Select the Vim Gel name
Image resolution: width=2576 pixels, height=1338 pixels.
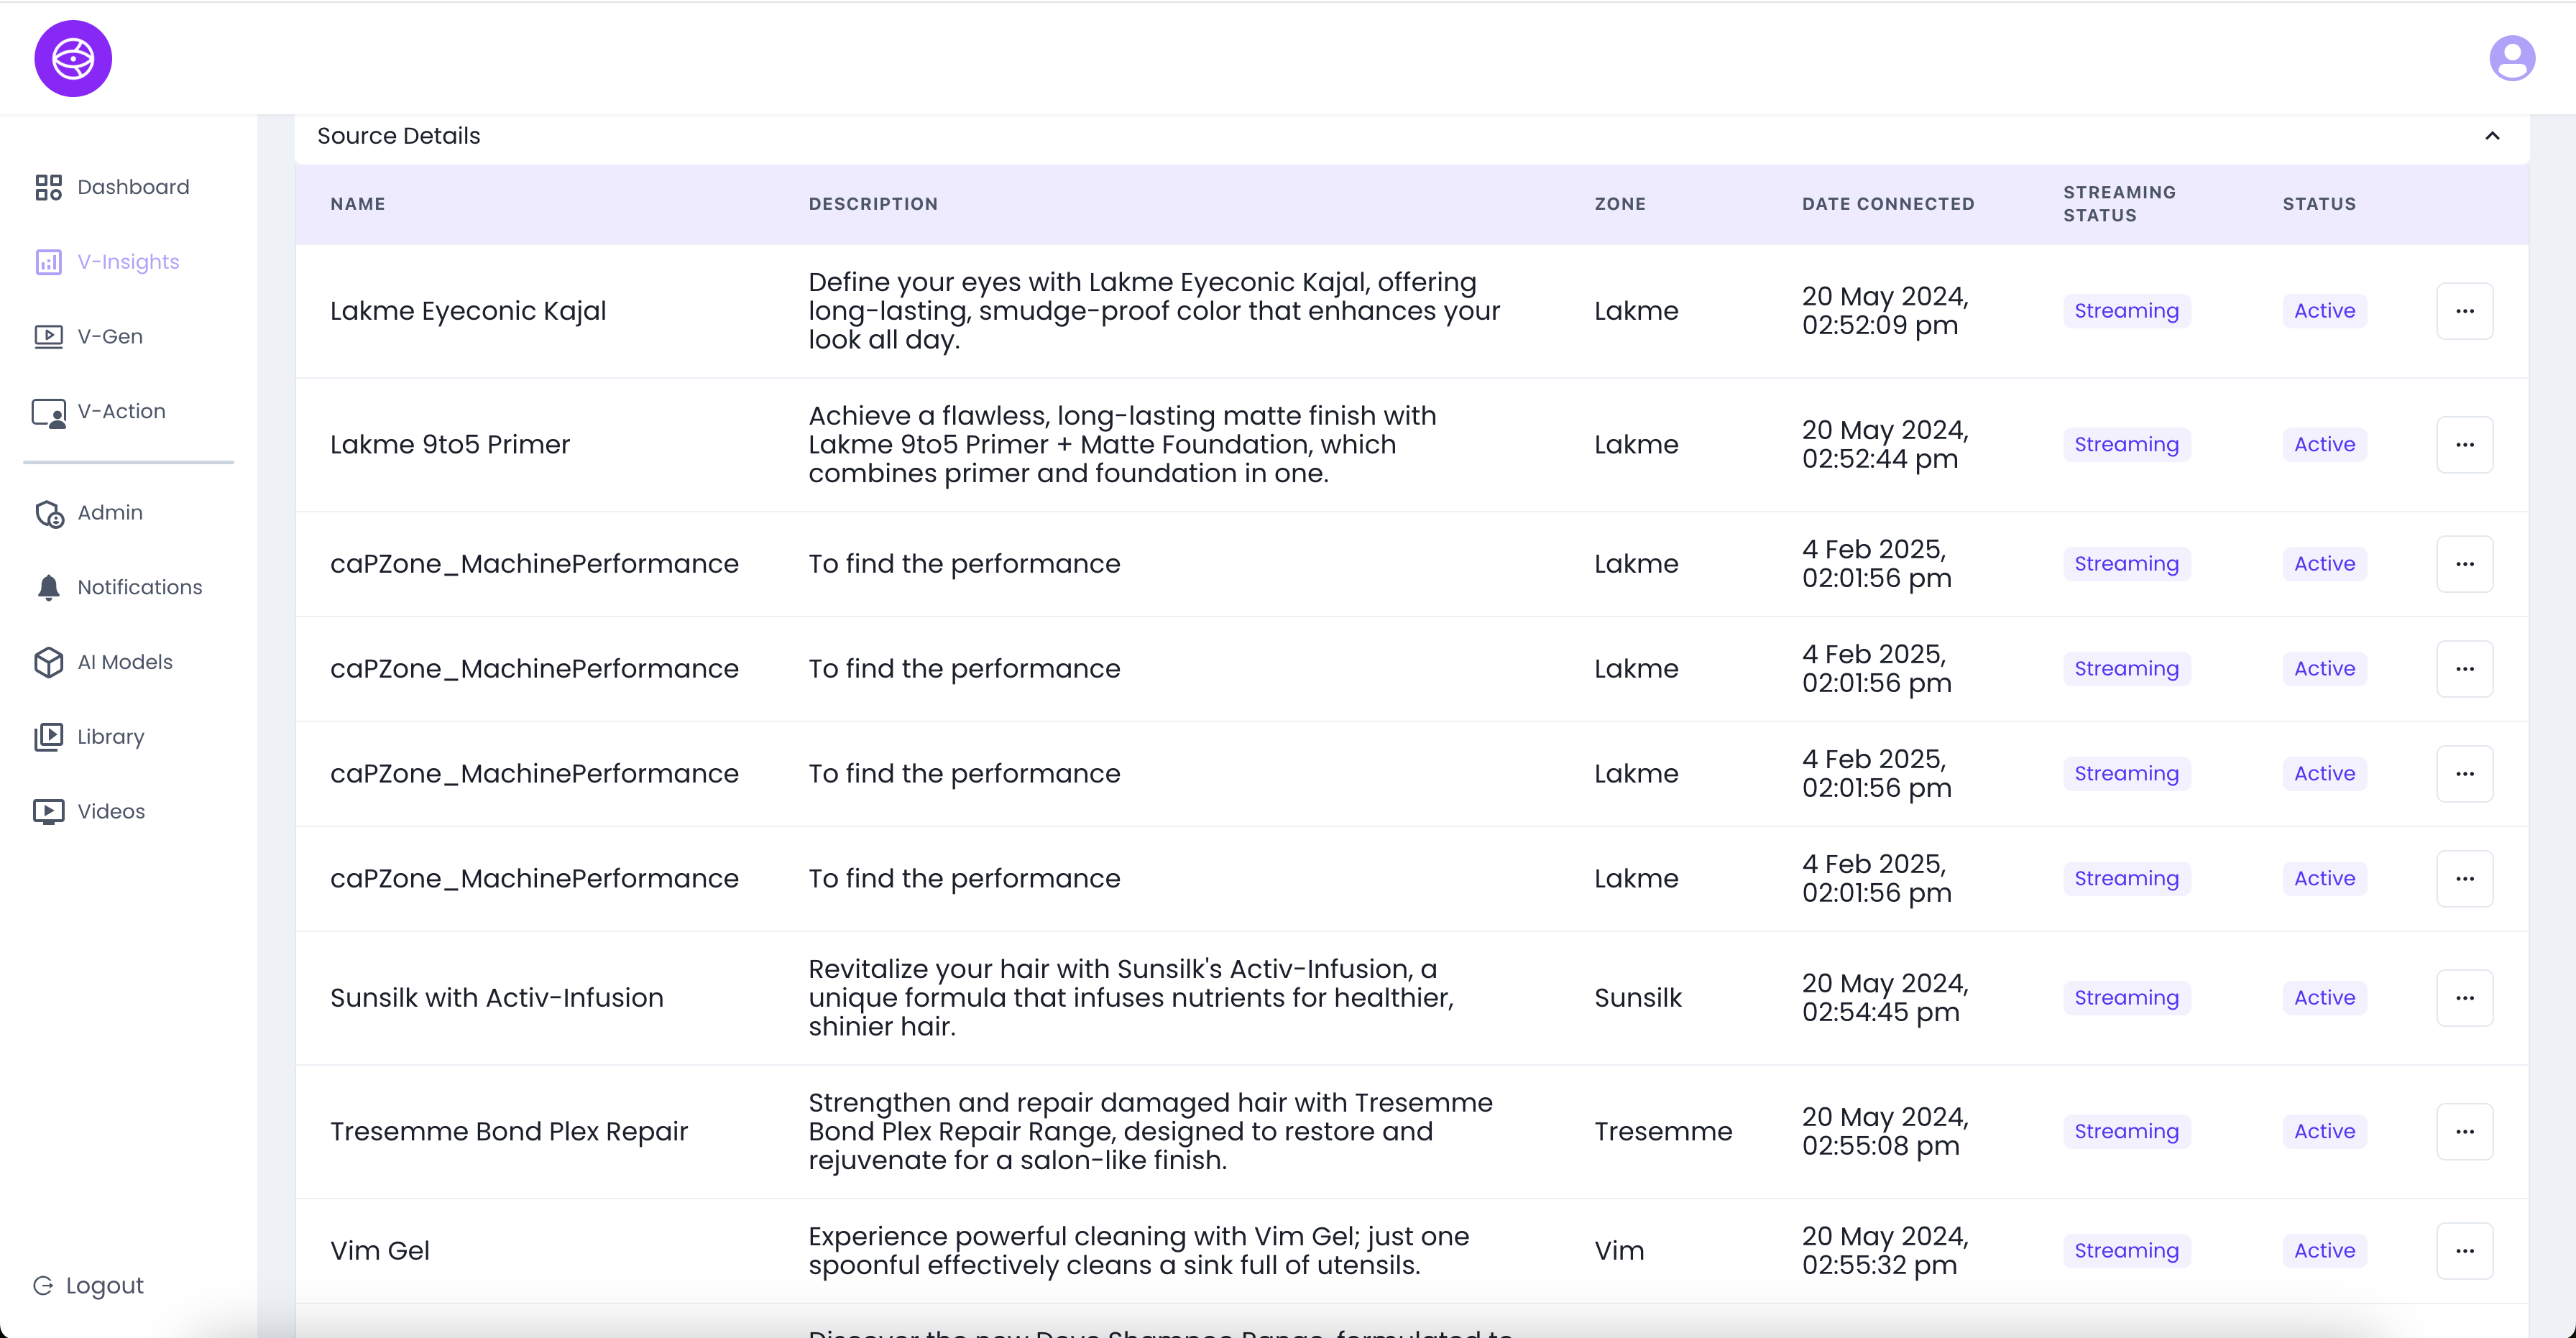(380, 1250)
